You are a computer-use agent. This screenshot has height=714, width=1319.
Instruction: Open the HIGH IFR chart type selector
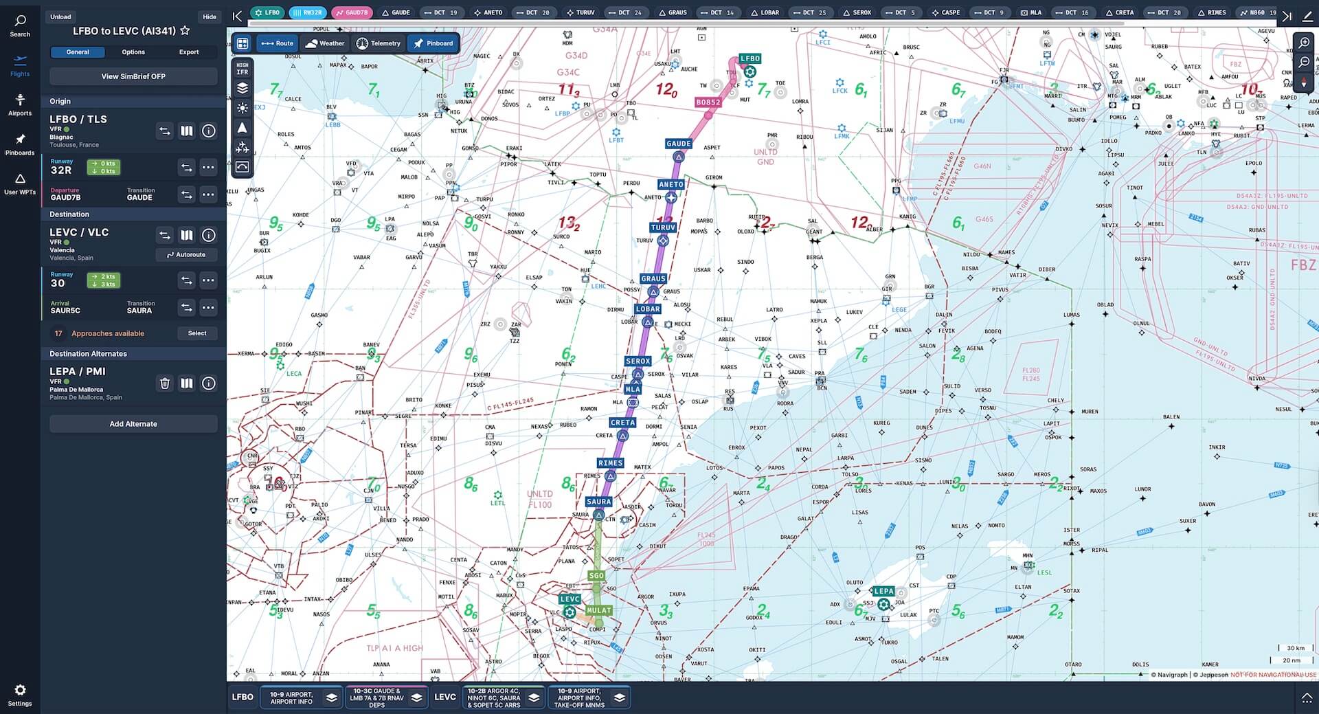pyautogui.click(x=243, y=69)
